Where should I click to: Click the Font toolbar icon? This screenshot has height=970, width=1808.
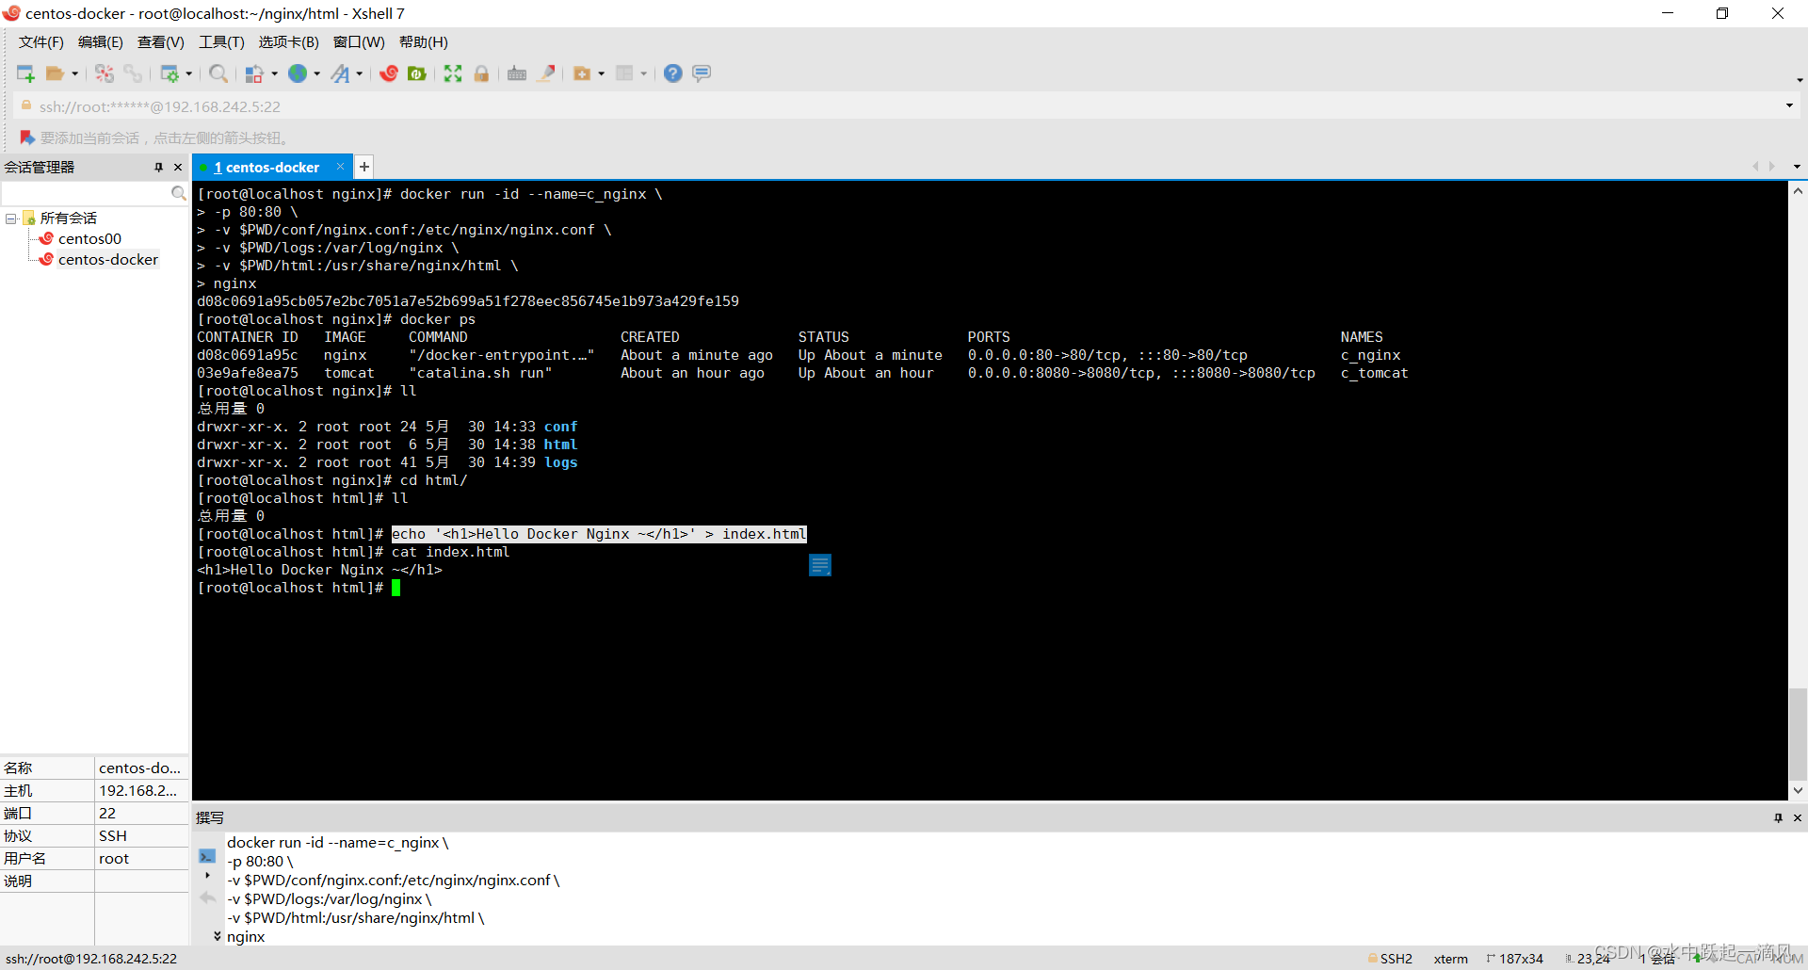(x=340, y=73)
